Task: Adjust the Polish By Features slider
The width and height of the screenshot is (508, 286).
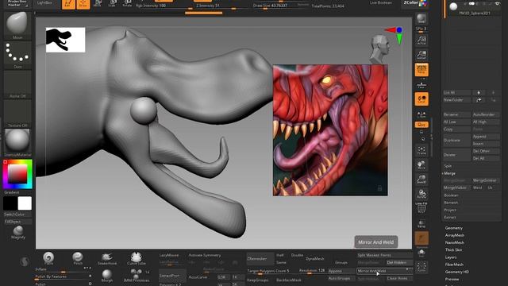Action: pos(63,277)
